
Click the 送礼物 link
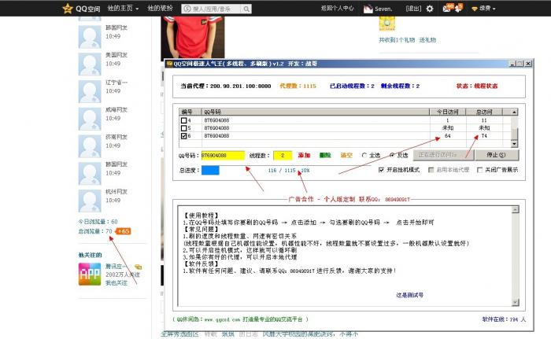pyautogui.click(x=427, y=40)
